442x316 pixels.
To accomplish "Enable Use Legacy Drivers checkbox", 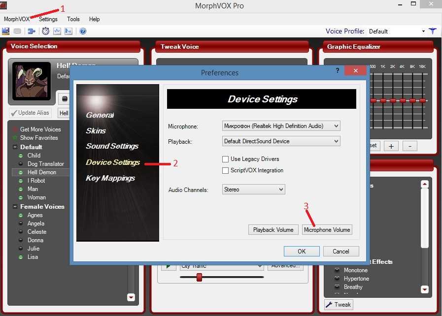I will coord(225,159).
